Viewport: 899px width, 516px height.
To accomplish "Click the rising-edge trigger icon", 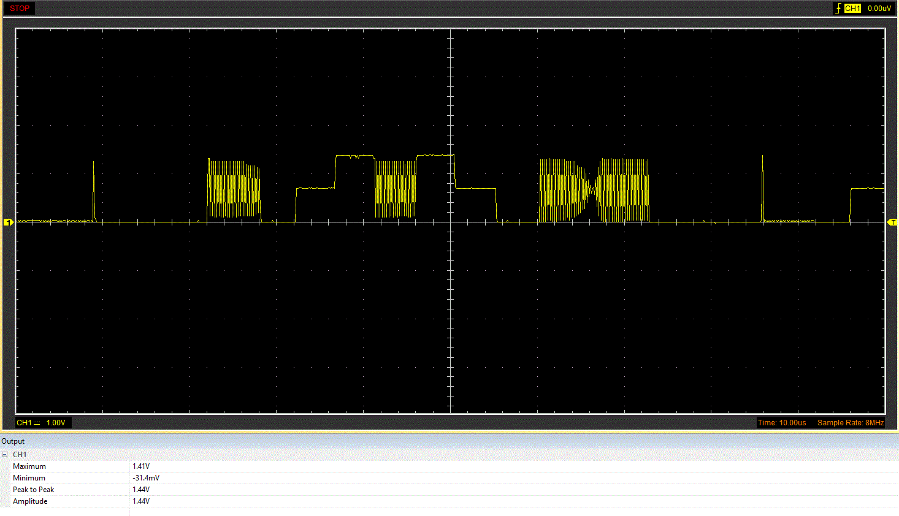I will (838, 9).
